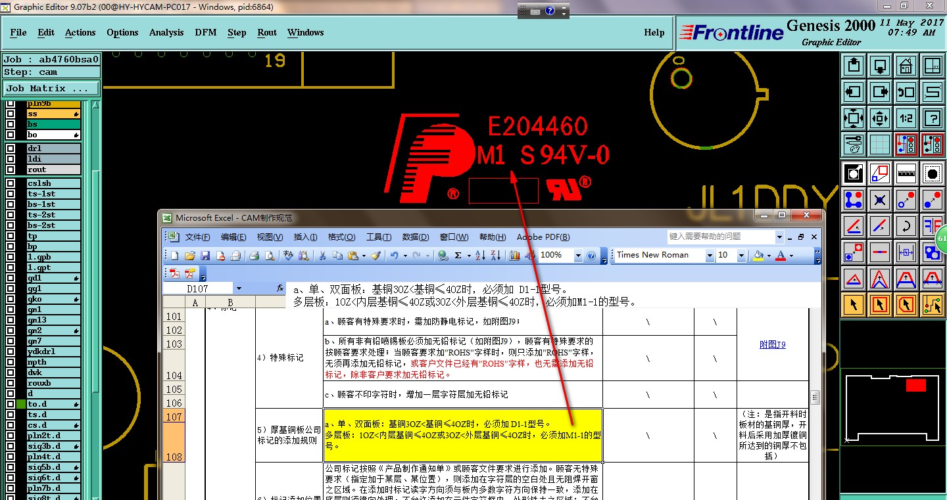Open the paste options dropdown arrow

(x=364, y=256)
